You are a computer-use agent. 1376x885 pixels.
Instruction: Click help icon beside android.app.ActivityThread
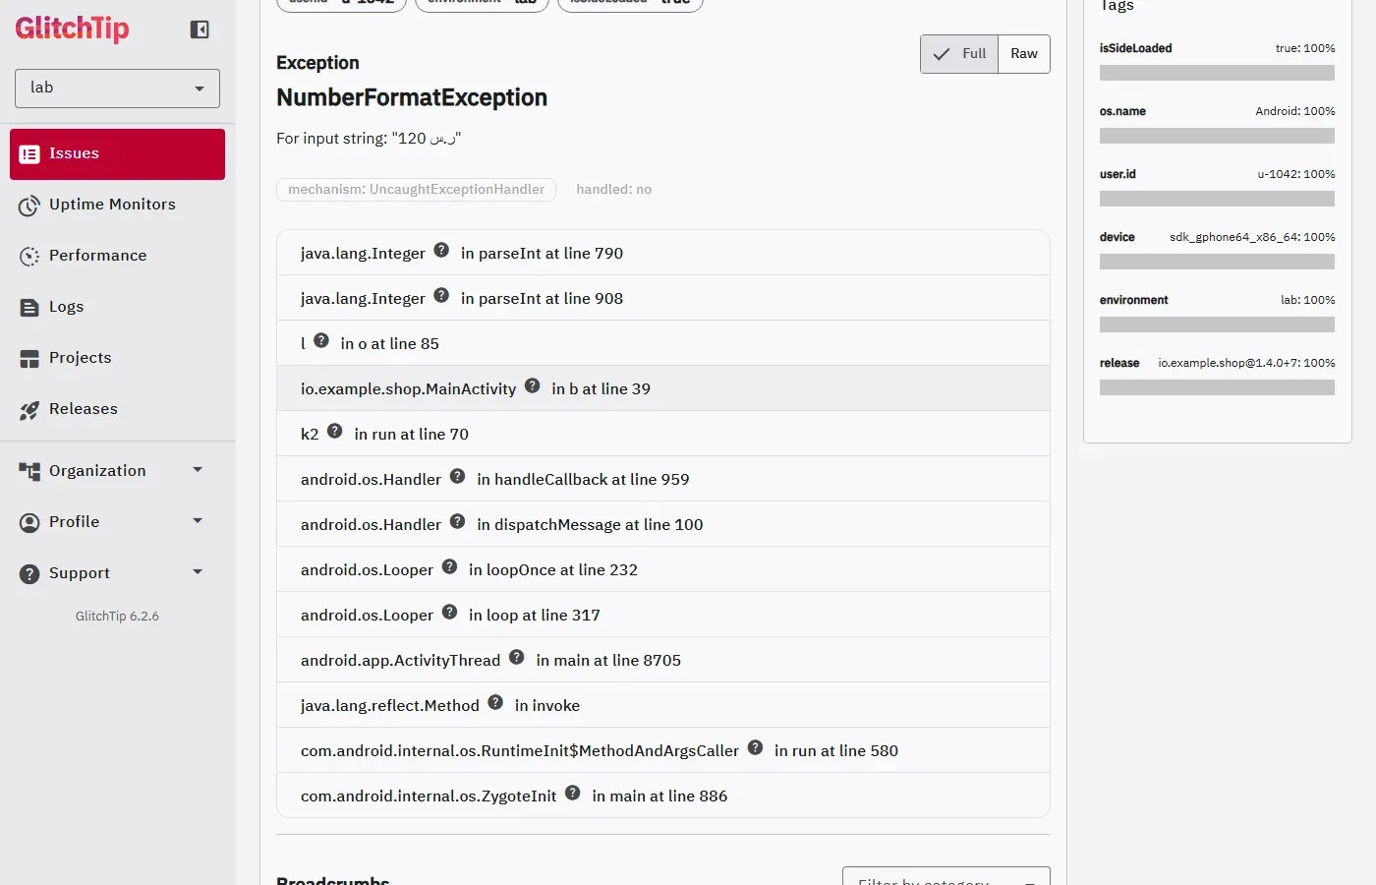point(516,657)
